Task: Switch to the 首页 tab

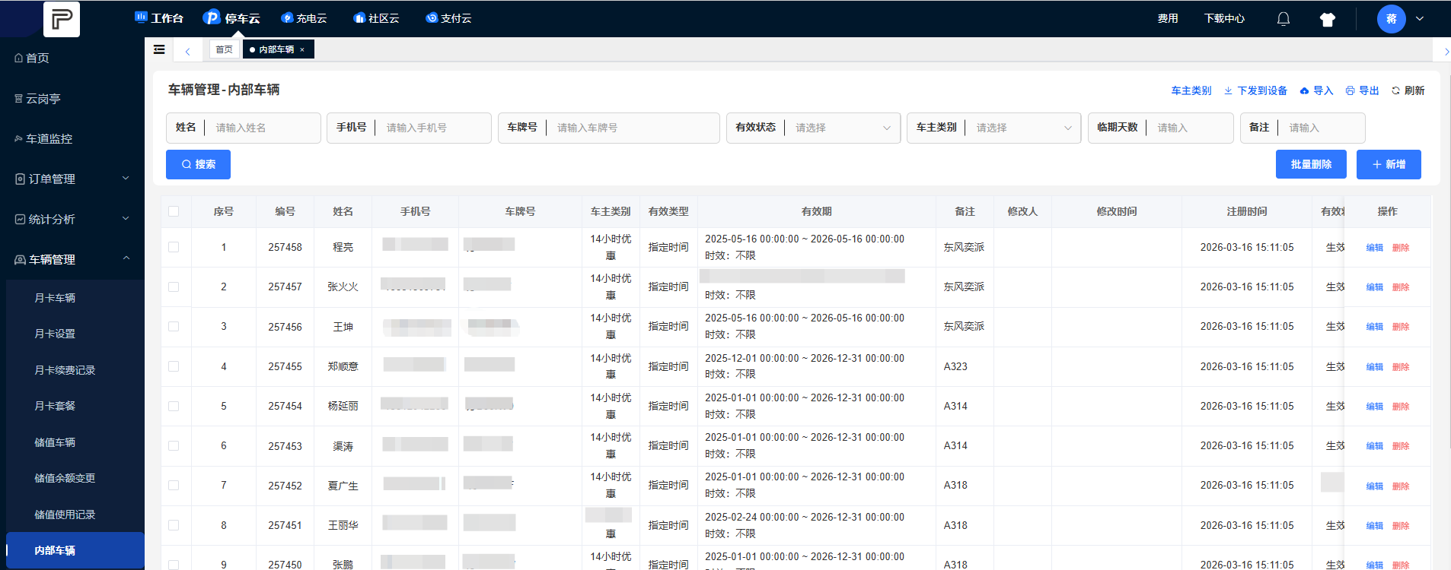Action: click(224, 49)
